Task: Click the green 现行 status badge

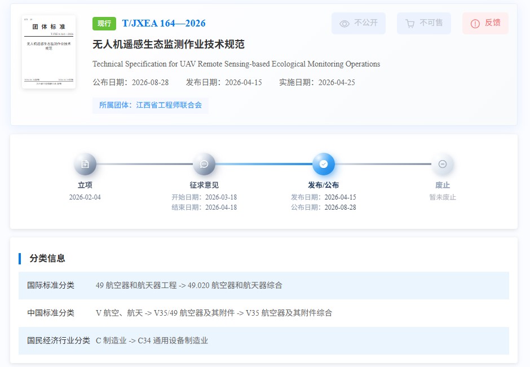Action: 104,23
